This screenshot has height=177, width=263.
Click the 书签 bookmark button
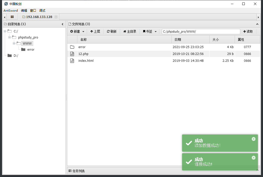[147, 31]
